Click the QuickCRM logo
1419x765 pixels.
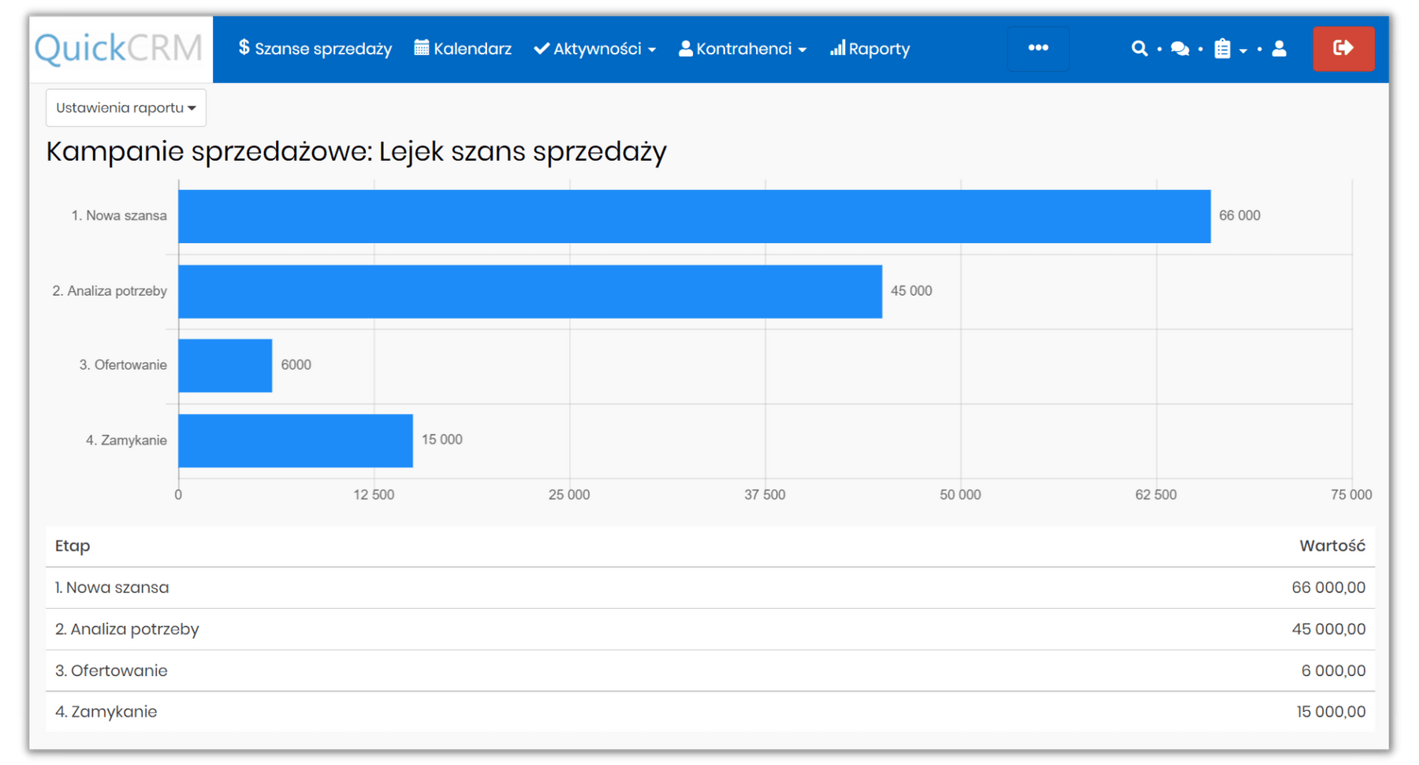click(118, 48)
